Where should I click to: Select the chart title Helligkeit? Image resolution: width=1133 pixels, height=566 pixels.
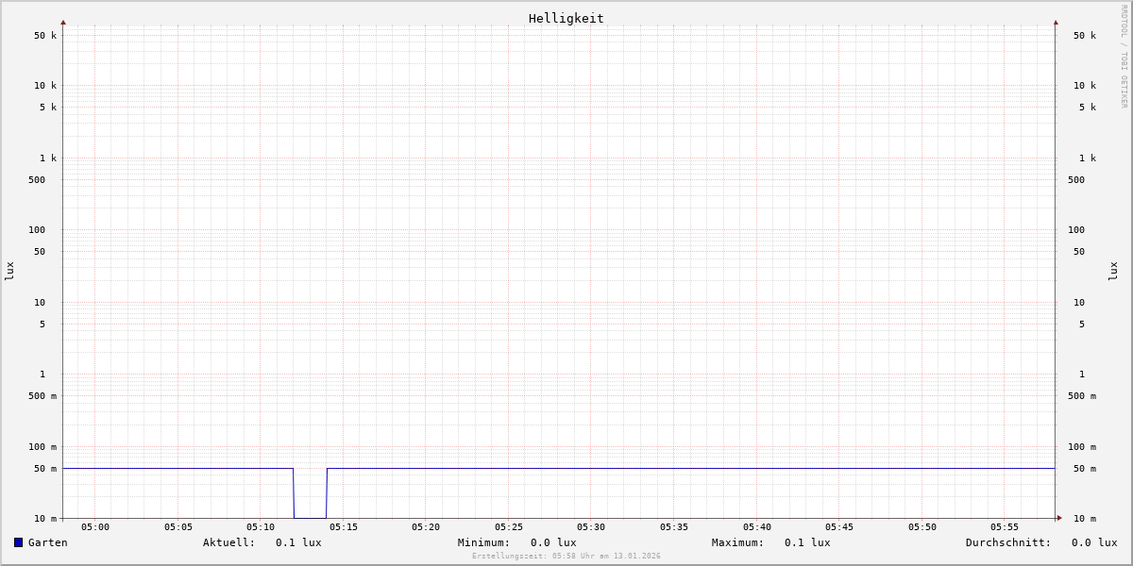tap(566, 18)
